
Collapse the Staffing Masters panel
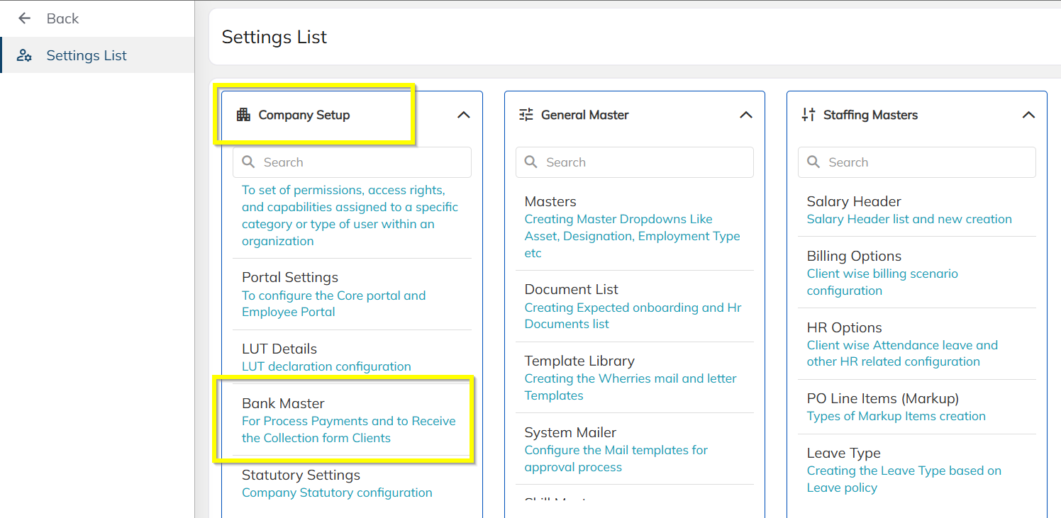[1028, 115]
